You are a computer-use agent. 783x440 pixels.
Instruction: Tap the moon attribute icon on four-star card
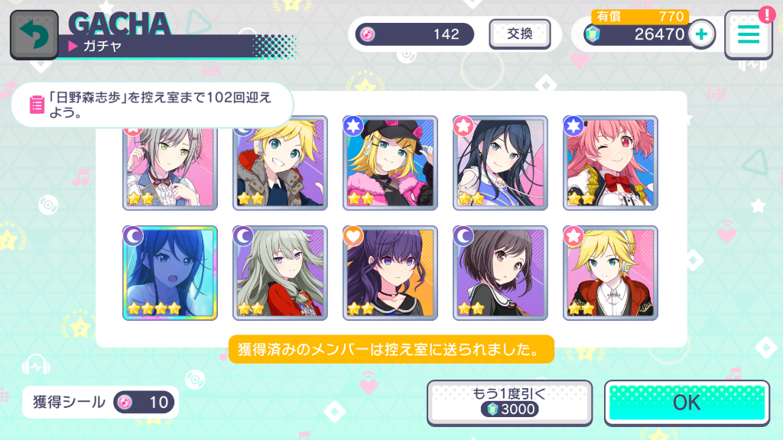133,235
